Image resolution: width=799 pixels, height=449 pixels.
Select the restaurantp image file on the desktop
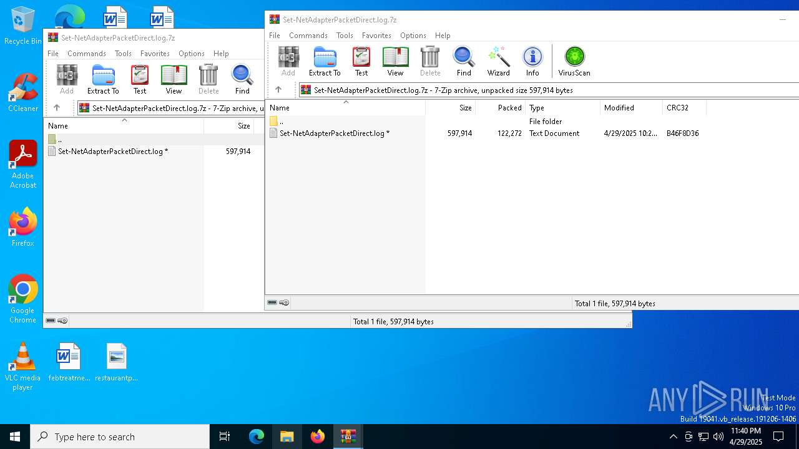click(x=116, y=362)
